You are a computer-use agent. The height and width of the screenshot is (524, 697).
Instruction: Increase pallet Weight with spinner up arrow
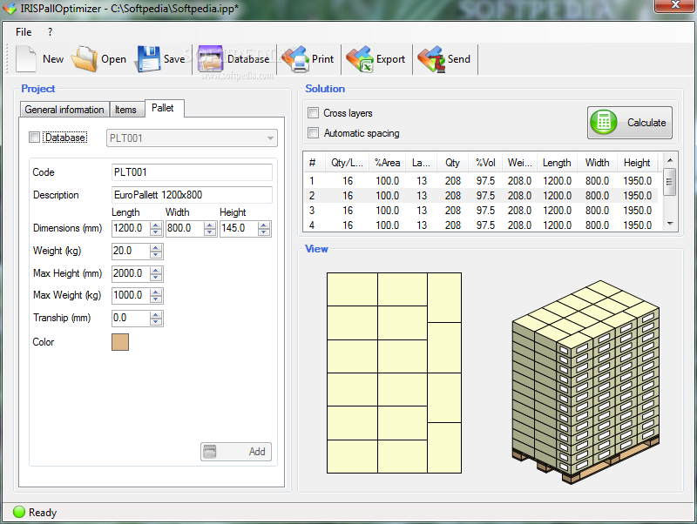(156, 248)
